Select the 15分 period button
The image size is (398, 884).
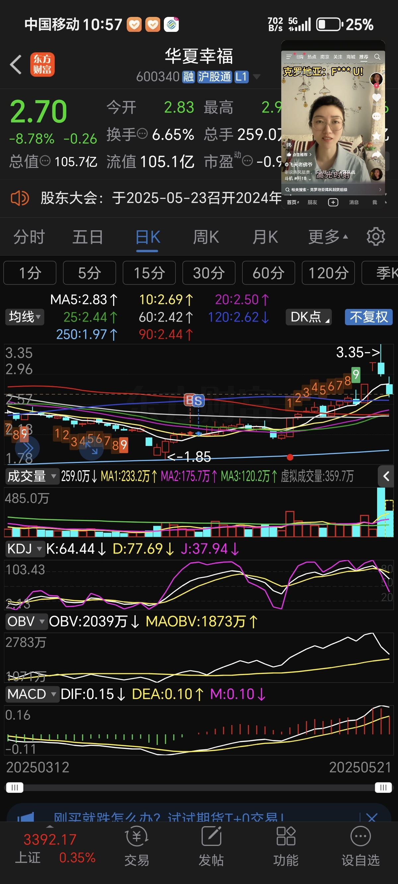[x=149, y=273]
